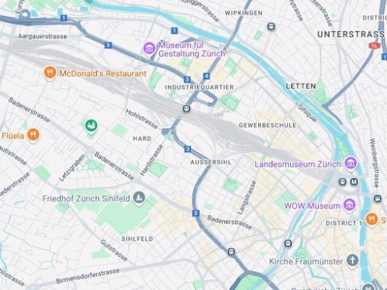This screenshot has height=290, width=387.
Task: Select the WOW Museum pin icon
Action: (x=350, y=205)
